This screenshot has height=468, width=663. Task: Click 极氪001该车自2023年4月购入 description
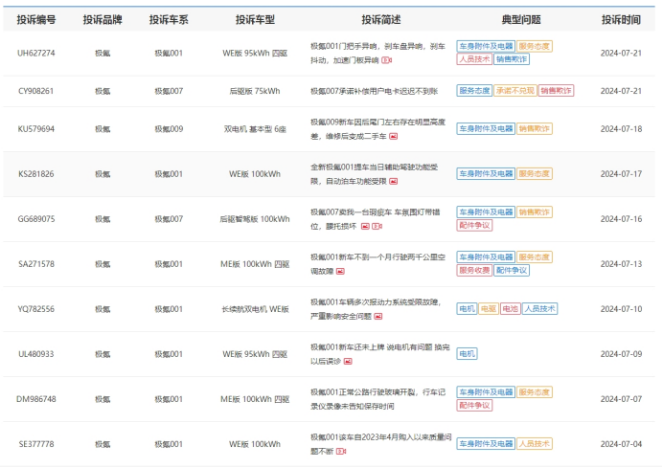pyautogui.click(x=380, y=444)
